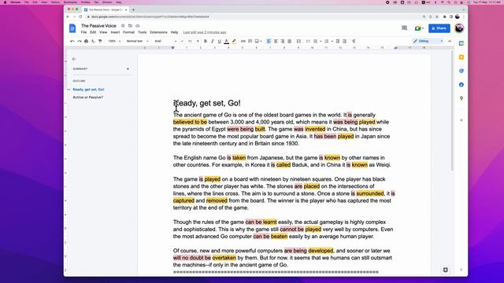Click the Redo arrow in toolbar
The width and height of the screenshot is (504, 283).
[x=79, y=42]
